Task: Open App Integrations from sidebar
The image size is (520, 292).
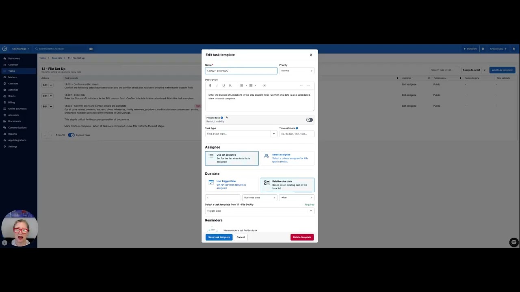Action: pyautogui.click(x=17, y=140)
